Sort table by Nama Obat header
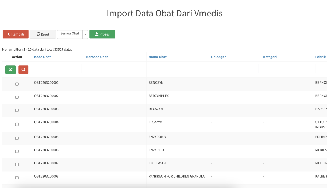The width and height of the screenshot is (330, 188). [x=157, y=57]
